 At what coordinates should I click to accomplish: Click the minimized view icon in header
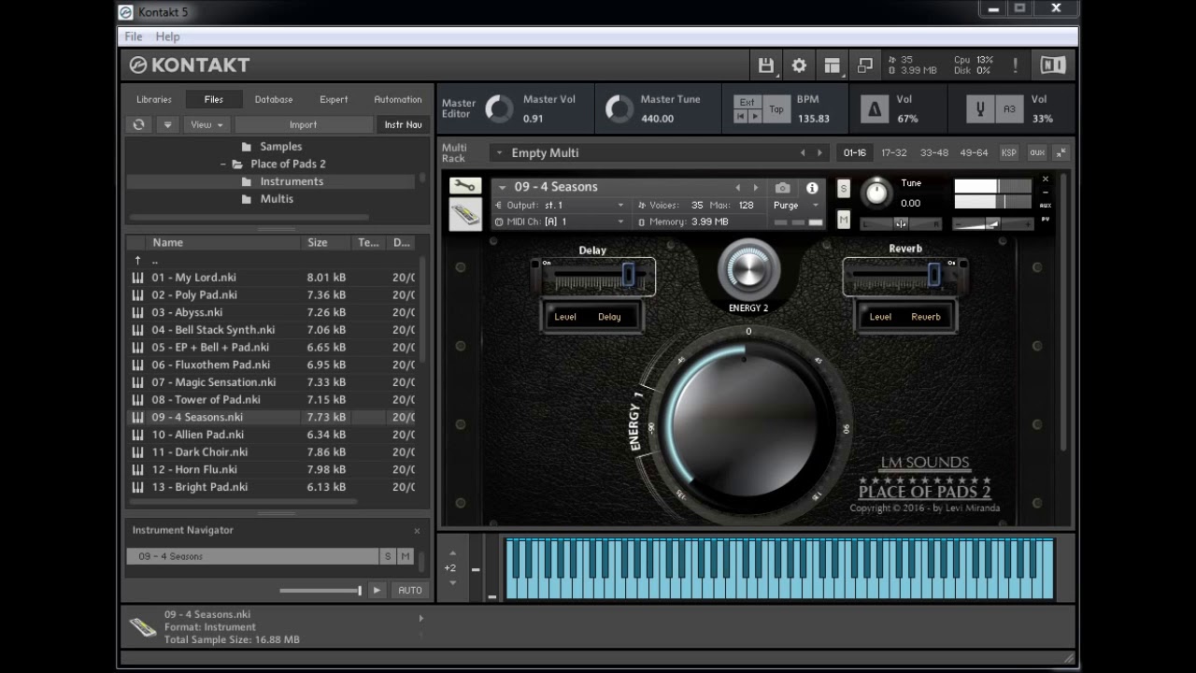865,65
